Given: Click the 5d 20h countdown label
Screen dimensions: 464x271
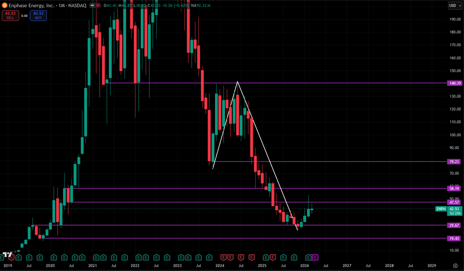Looking at the screenshot, I should pos(454,214).
